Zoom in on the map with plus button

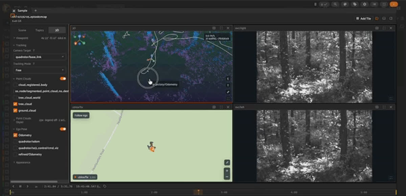pos(227,171)
